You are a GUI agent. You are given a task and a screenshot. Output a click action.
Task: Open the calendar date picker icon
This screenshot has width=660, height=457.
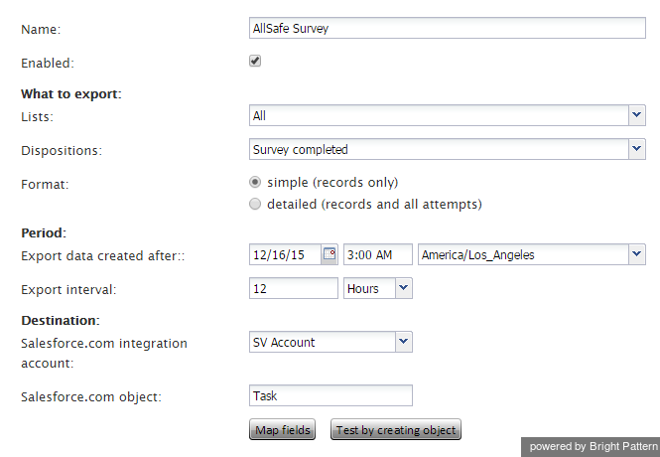pyautogui.click(x=330, y=254)
